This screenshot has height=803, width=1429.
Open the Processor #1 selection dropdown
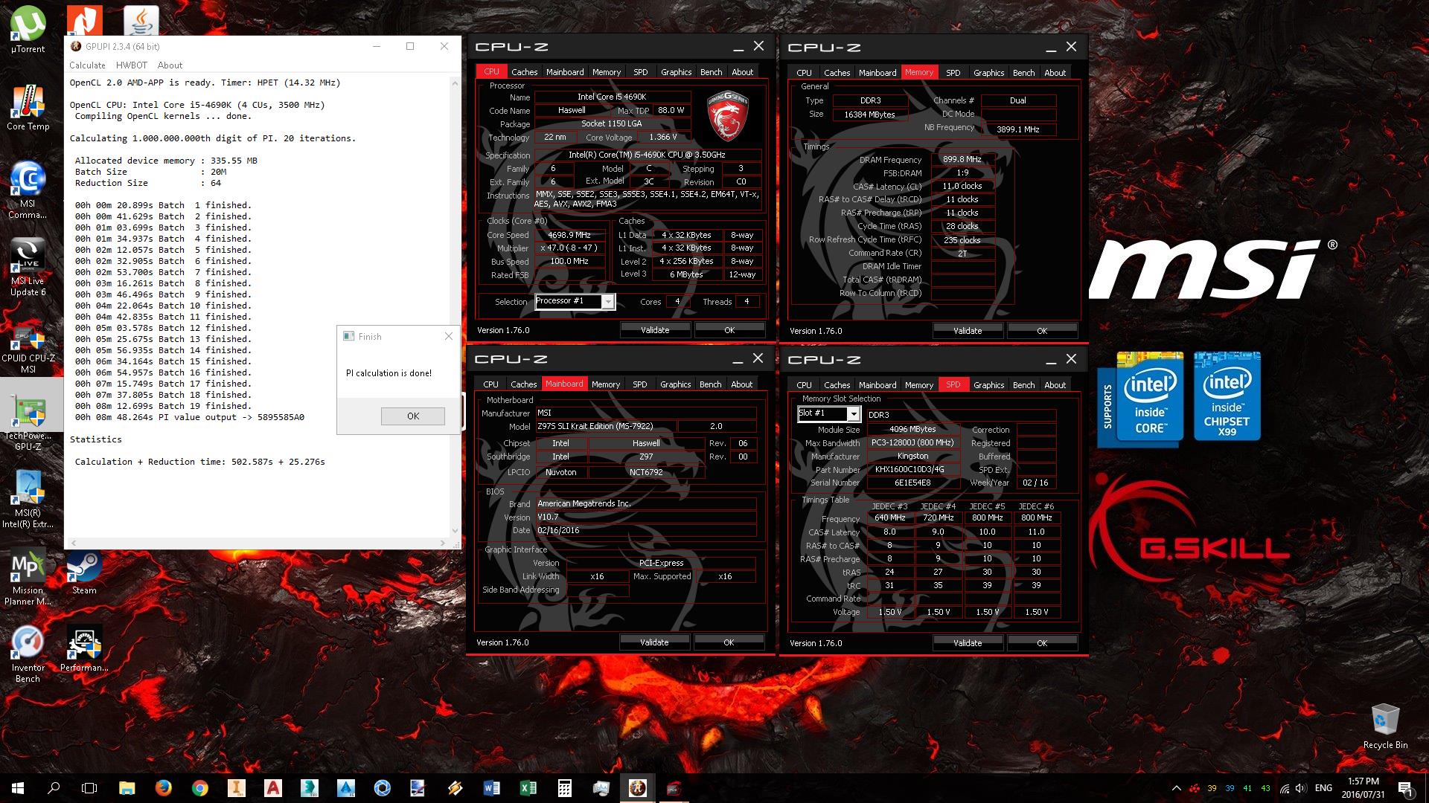tap(575, 301)
